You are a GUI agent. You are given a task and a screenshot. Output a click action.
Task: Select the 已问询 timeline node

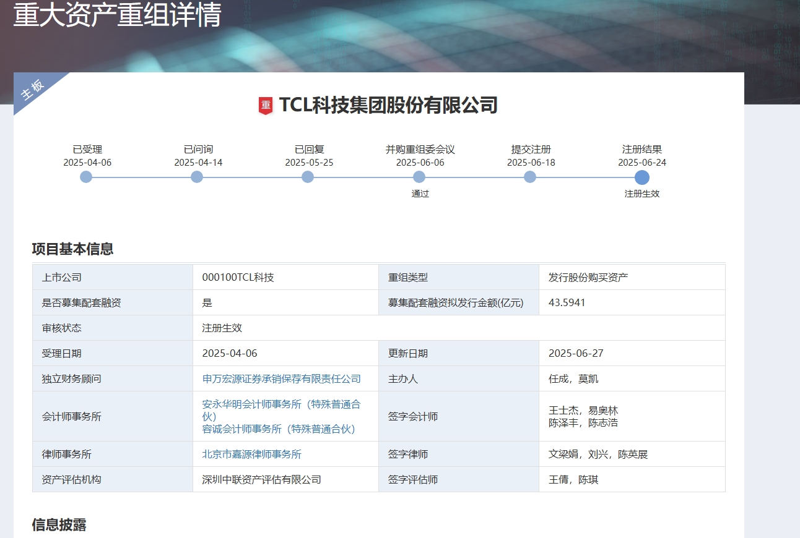(x=197, y=177)
